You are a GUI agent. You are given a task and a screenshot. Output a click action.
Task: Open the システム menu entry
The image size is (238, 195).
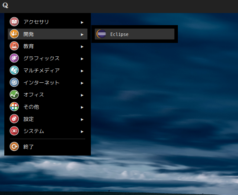pos(48,131)
